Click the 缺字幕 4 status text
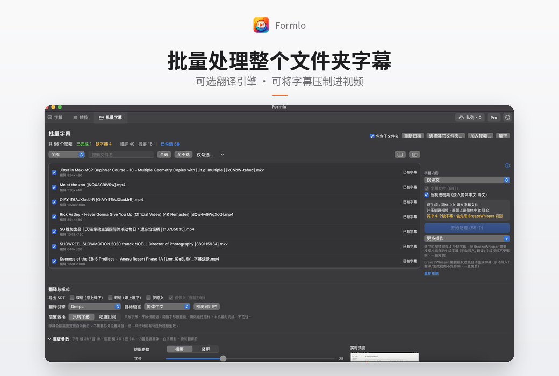559x376 pixels. (104, 144)
